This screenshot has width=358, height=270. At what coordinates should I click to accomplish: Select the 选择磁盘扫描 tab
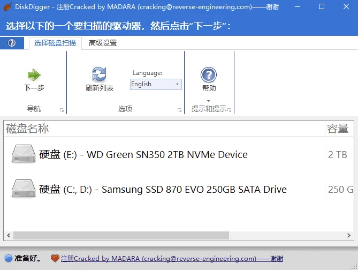coord(55,43)
